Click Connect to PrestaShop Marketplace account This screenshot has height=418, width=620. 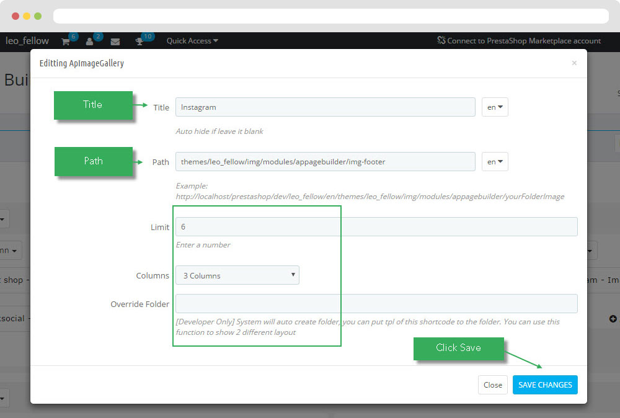(x=519, y=41)
